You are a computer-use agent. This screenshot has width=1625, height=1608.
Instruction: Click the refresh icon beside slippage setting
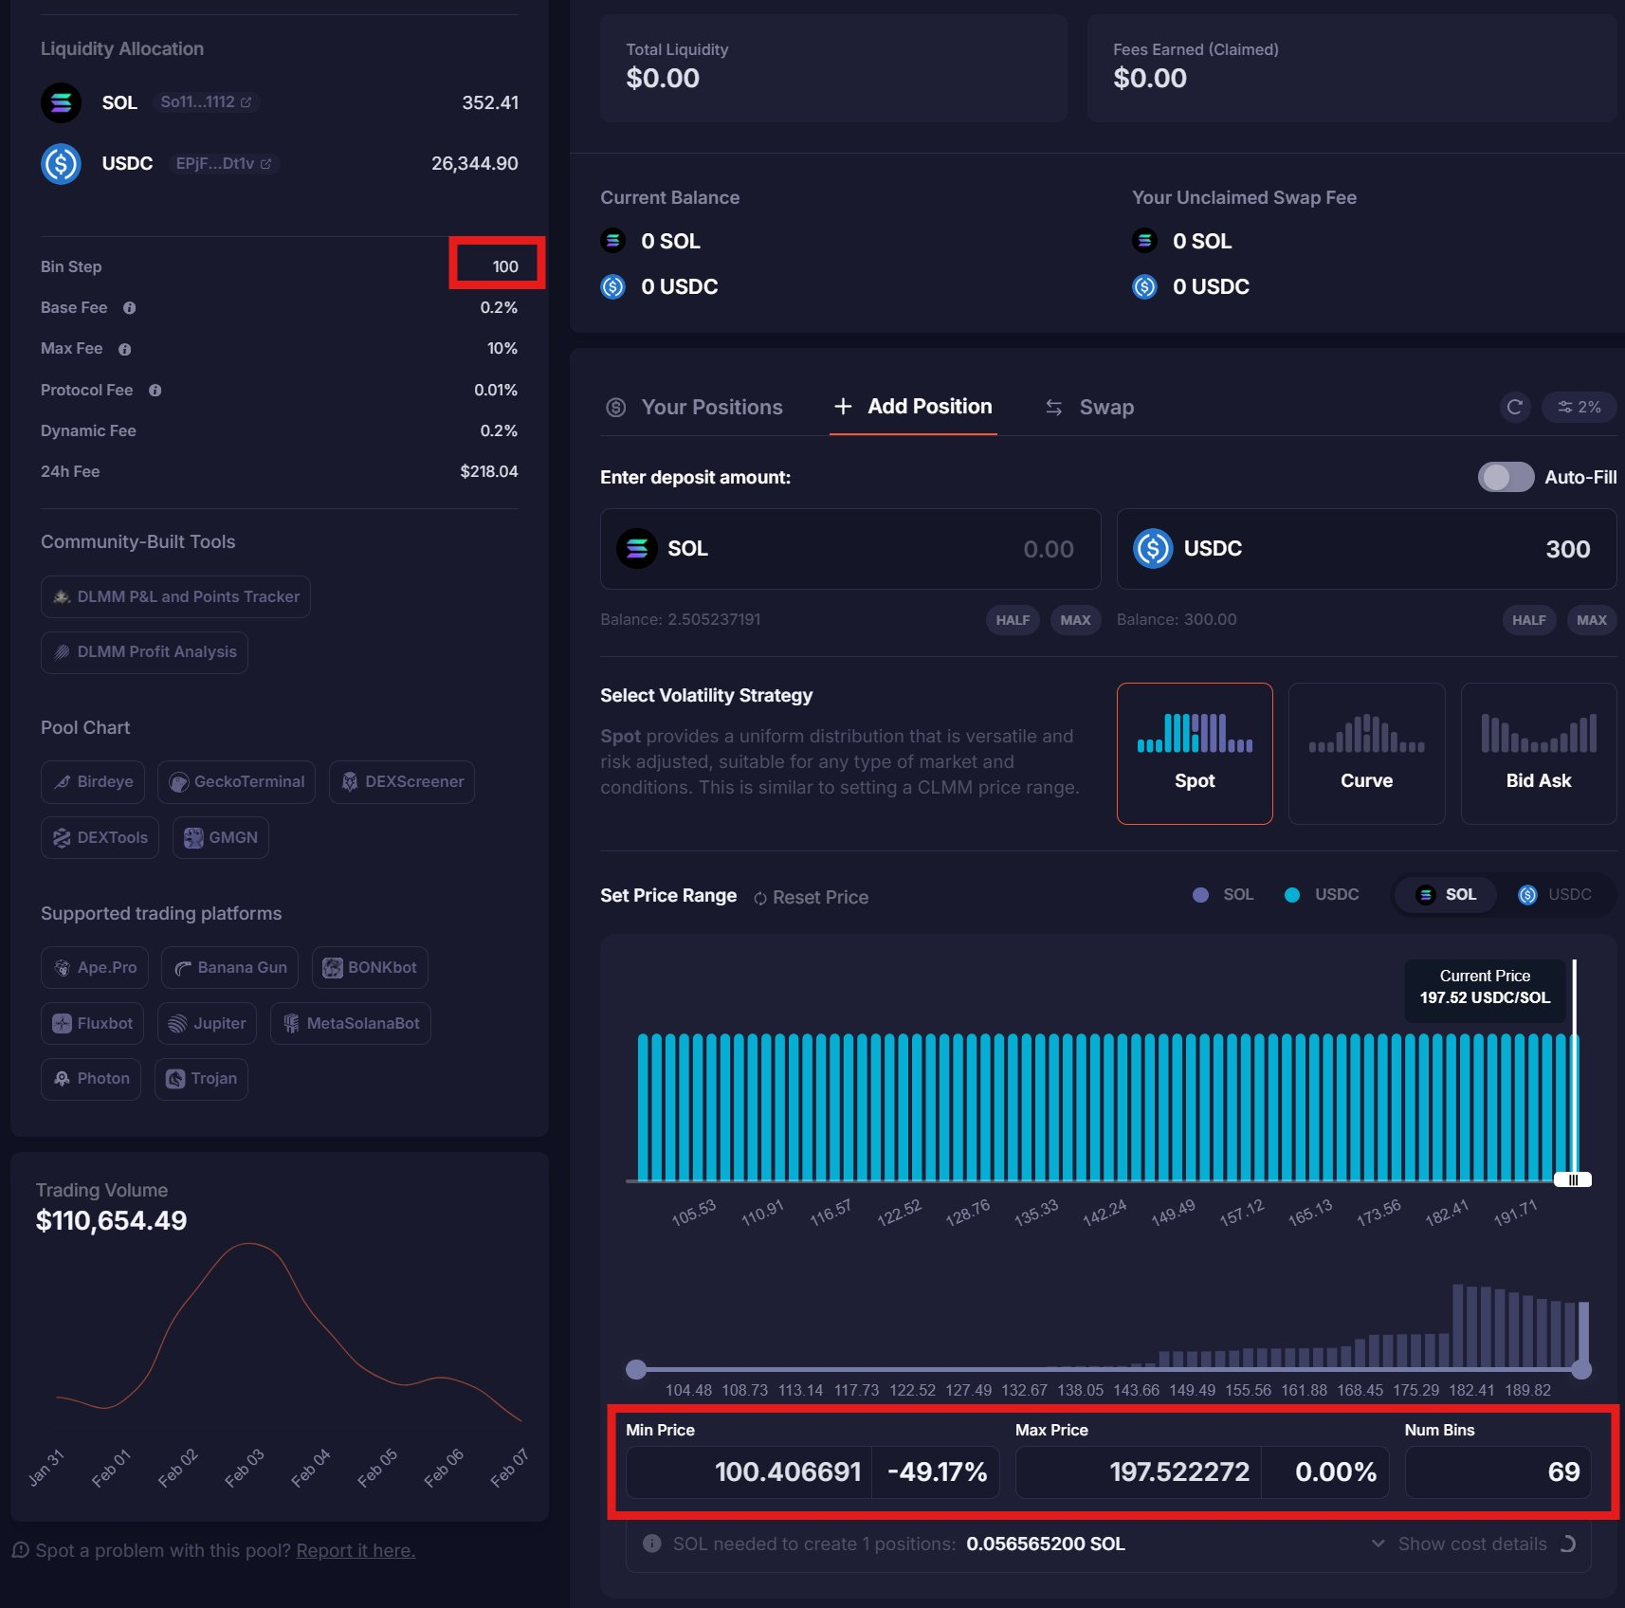pyautogui.click(x=1514, y=407)
